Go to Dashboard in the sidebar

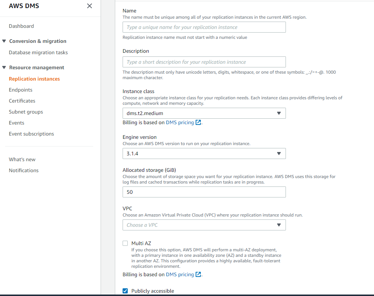point(21,26)
